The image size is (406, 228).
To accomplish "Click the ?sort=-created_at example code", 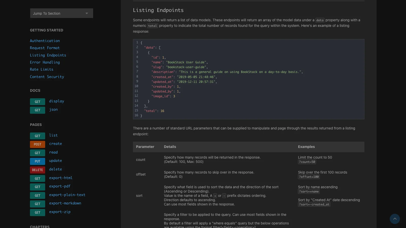I will click(314, 204).
